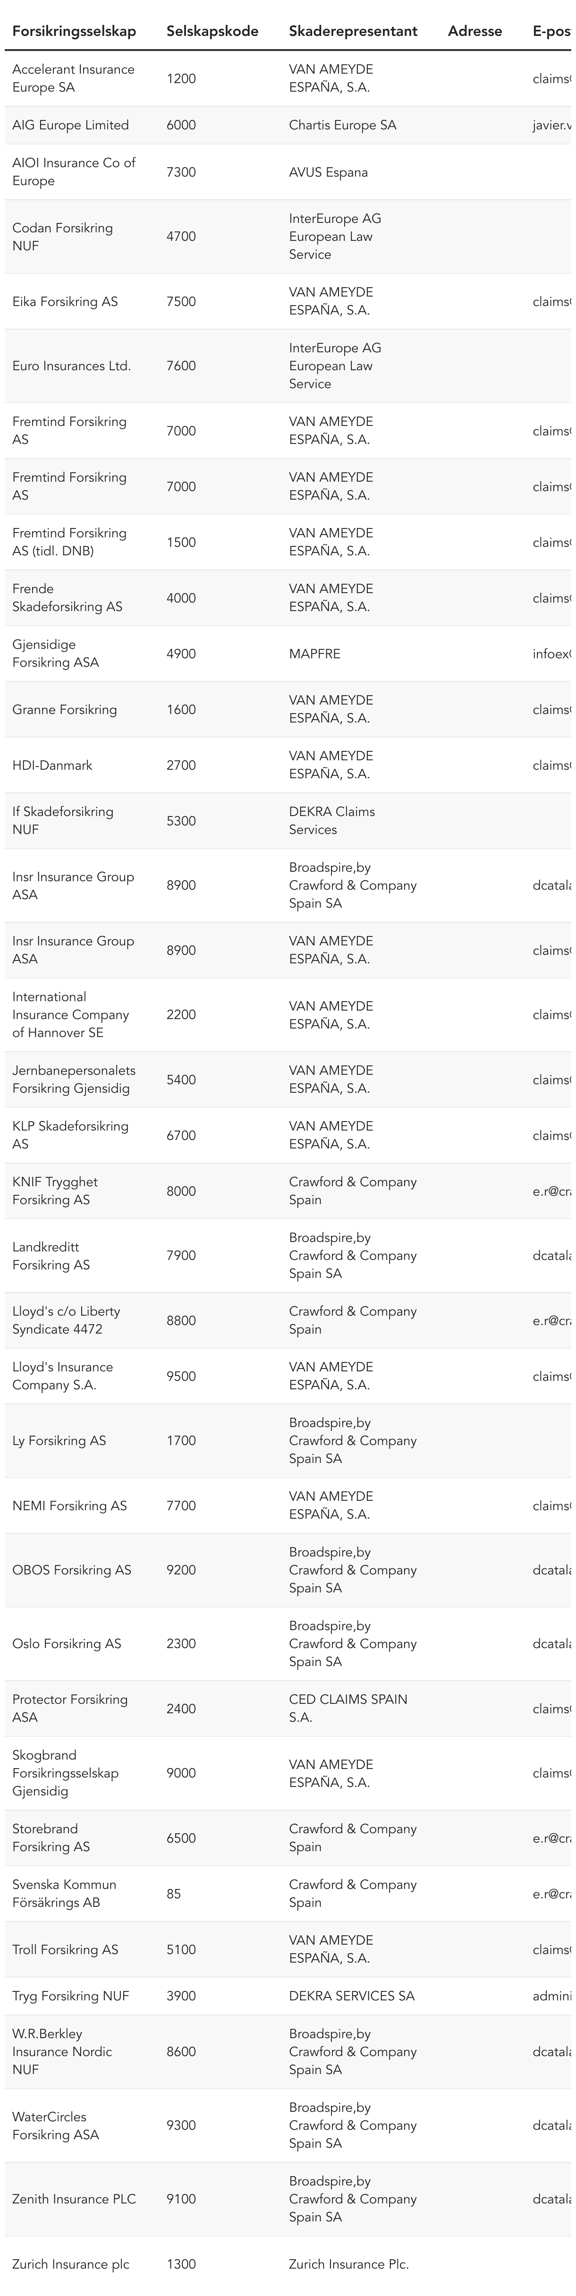576x2296 pixels.
Task: Click CED CLAIMS SPAIN S.A. cell
Action: click(x=348, y=1708)
